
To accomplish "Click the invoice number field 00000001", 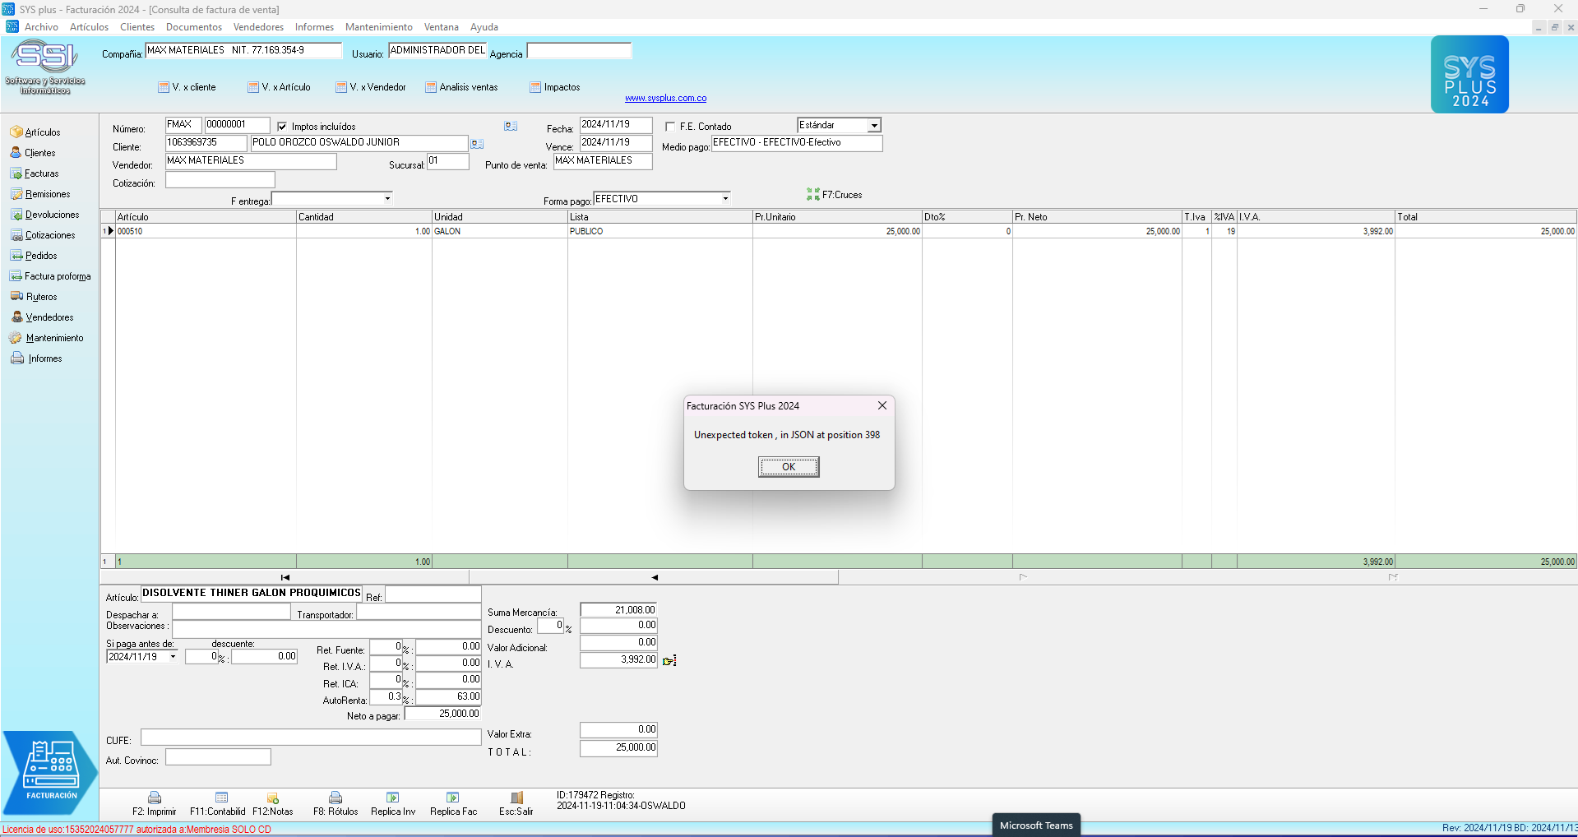I will click(237, 125).
